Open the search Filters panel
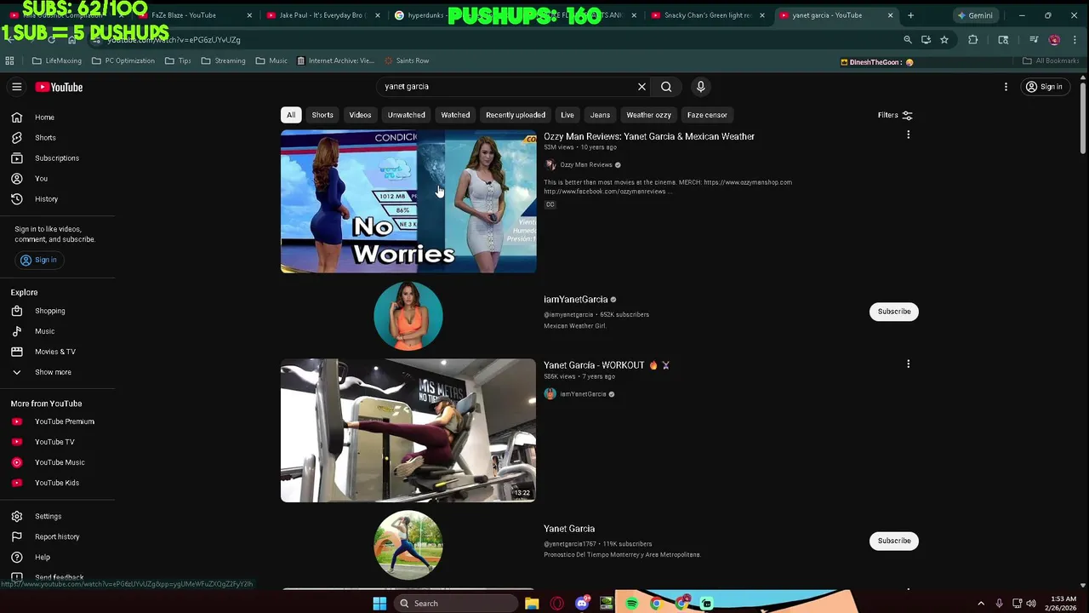This screenshot has height=613, width=1089. [x=895, y=115]
